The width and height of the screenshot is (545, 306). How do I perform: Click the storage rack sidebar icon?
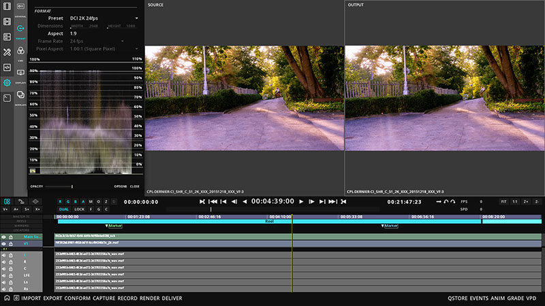tap(7, 37)
